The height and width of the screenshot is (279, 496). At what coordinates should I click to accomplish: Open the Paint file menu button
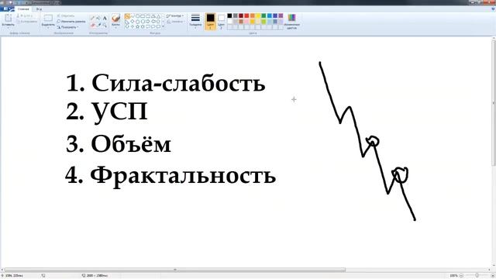click(7, 9)
